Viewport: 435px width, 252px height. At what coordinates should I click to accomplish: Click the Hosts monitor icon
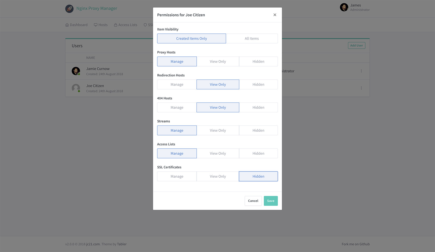[95, 25]
